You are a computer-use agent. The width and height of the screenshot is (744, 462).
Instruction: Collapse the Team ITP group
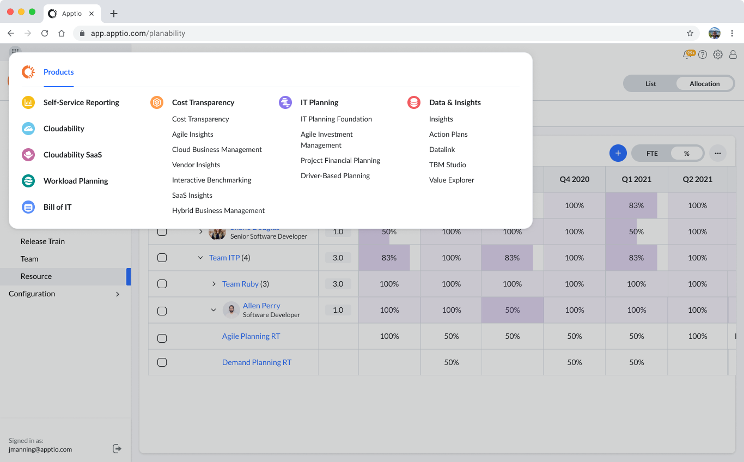click(x=200, y=258)
